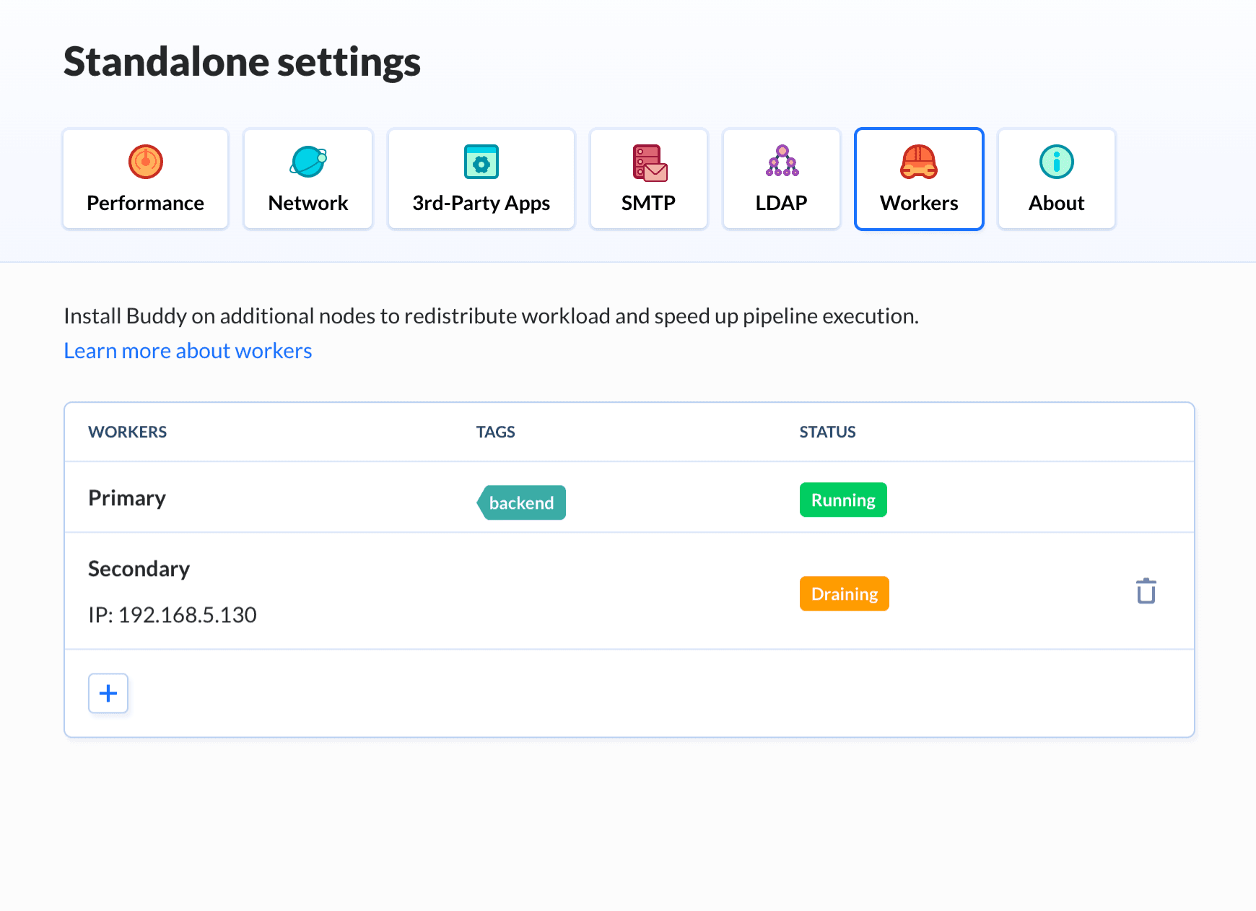Click the orange Draining status badge

point(844,593)
